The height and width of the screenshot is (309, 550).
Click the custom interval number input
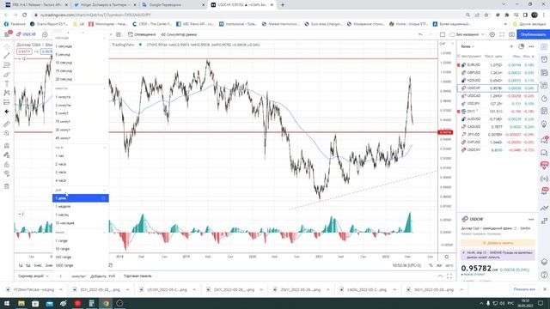(x=61, y=276)
